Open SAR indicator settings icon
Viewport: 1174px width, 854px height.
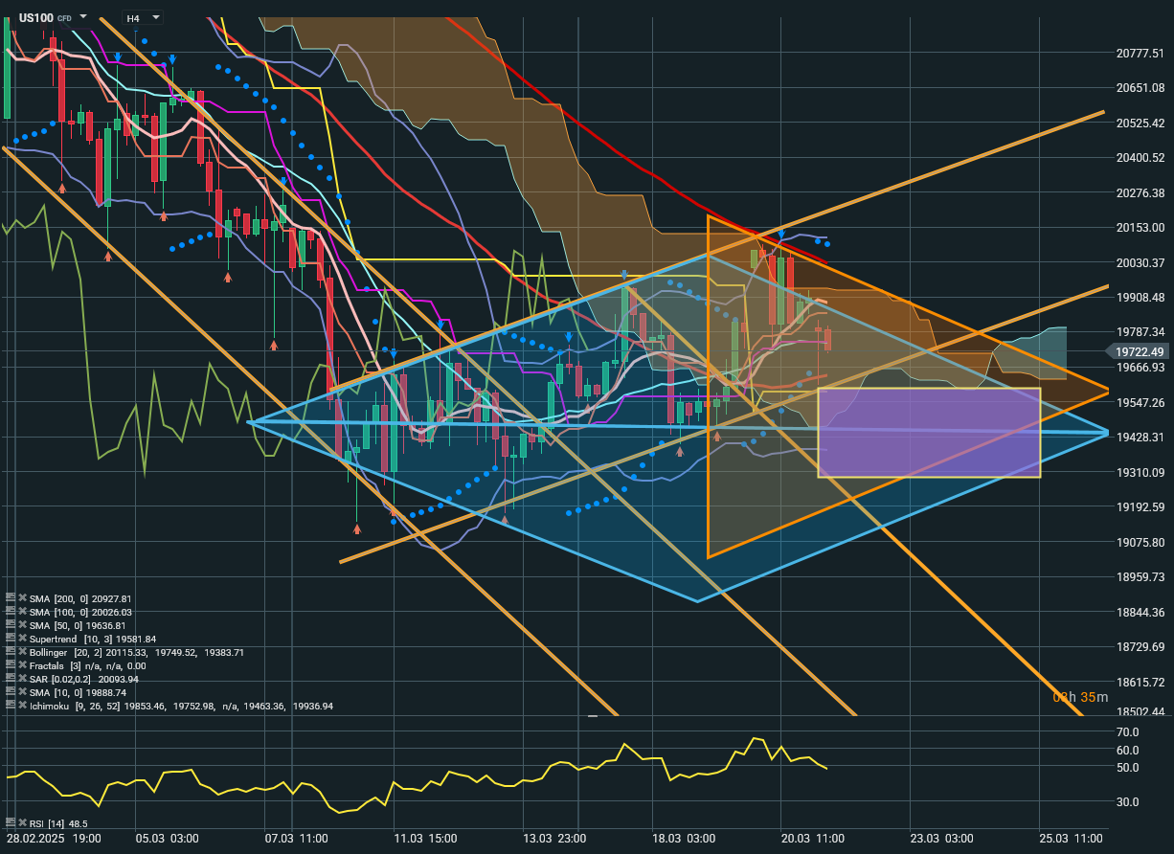[x=11, y=679]
